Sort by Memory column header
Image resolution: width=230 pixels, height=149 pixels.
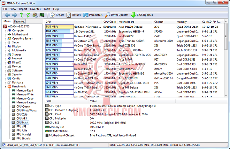pyautogui.click(x=188, y=22)
